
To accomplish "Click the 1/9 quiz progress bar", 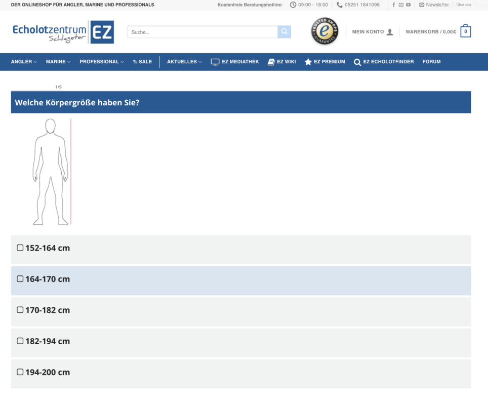I will 36,91.
